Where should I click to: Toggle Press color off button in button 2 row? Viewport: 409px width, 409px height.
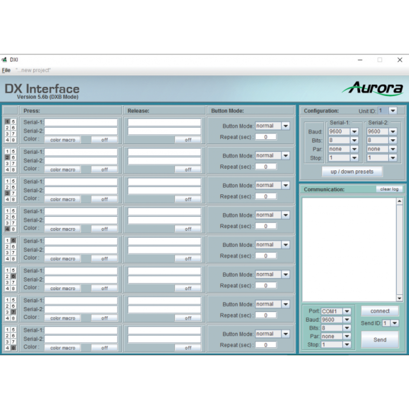pyautogui.click(x=104, y=170)
